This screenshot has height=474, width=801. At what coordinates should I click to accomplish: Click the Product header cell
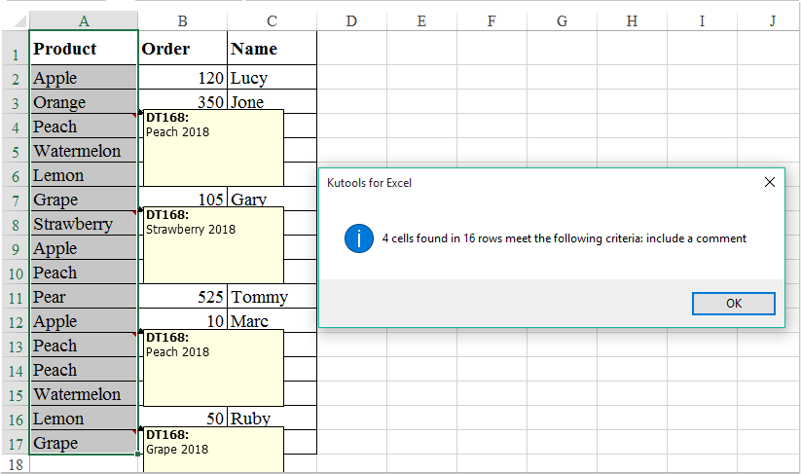pos(84,50)
